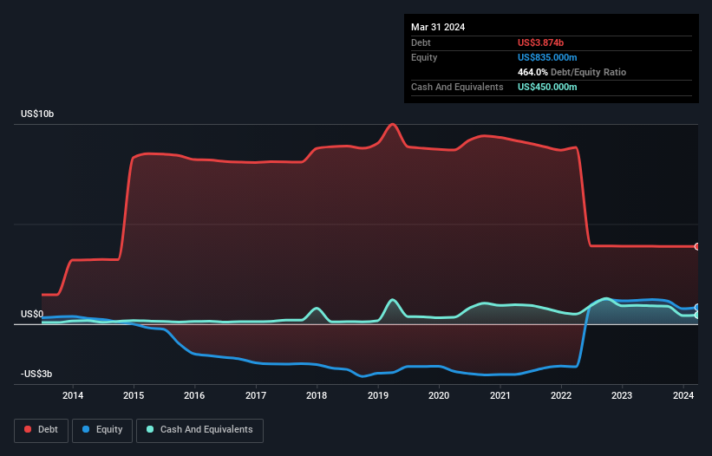Click the red Debt legend dot
This screenshot has height=456, width=712.
click(x=28, y=429)
